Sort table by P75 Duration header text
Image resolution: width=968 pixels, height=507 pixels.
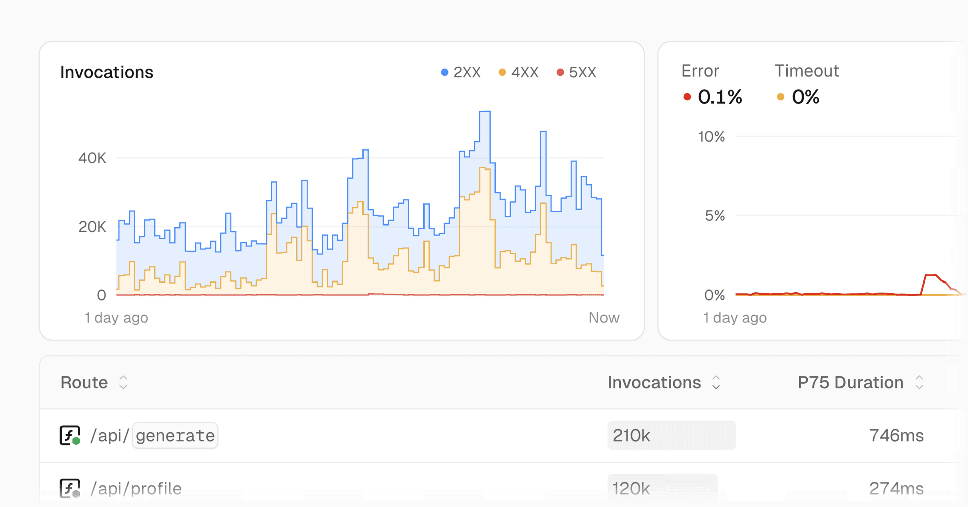850,382
